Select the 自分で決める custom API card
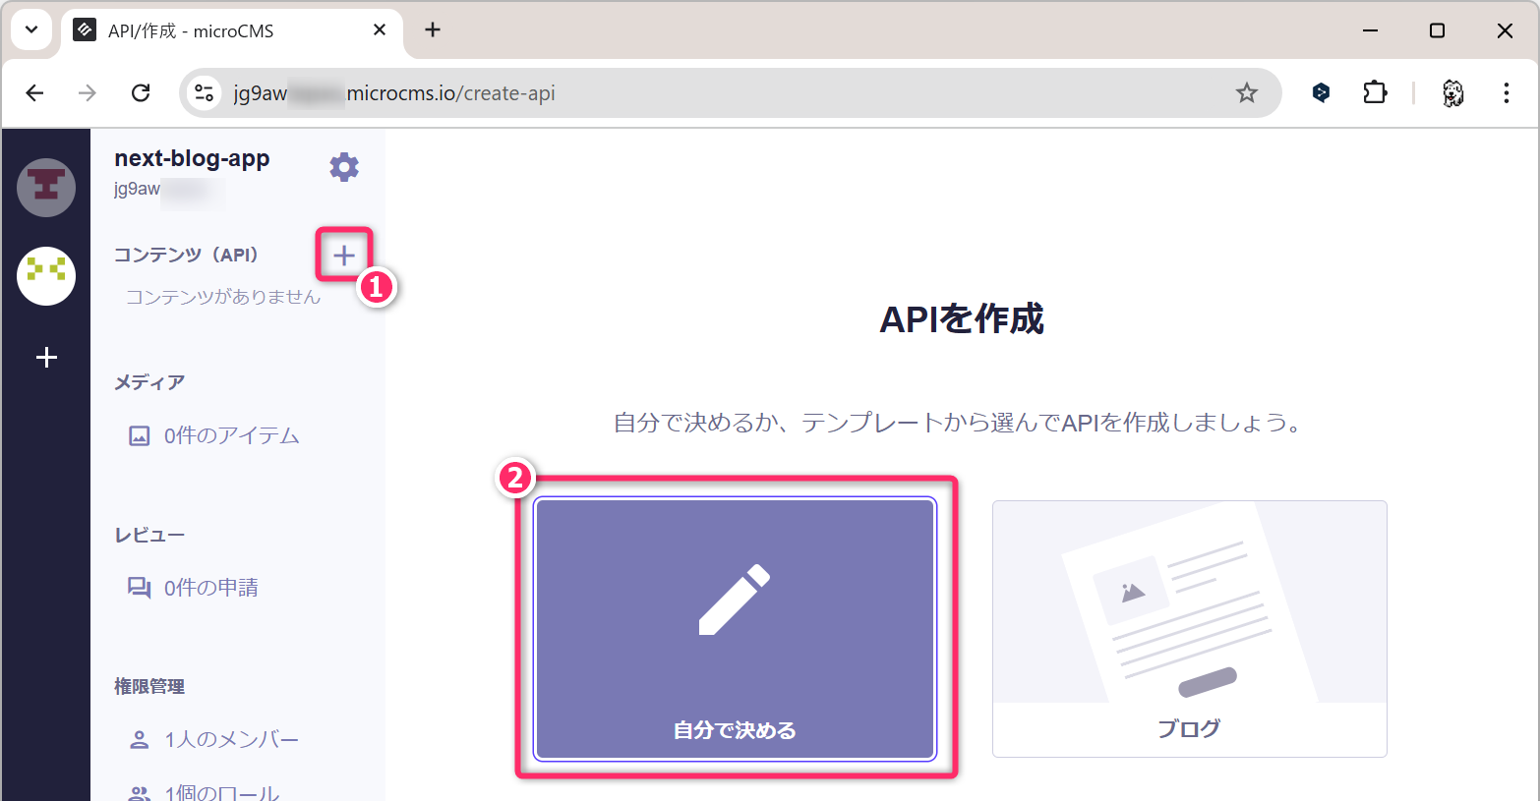Image resolution: width=1540 pixels, height=801 pixels. pyautogui.click(x=735, y=629)
